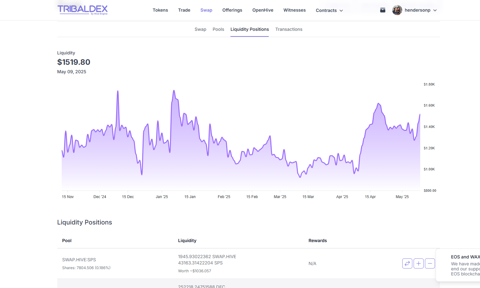Click the hendersonp profile avatar
Image resolution: width=480 pixels, height=288 pixels.
click(x=397, y=10)
